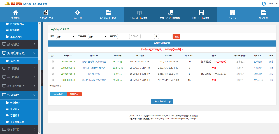This screenshot has width=279, height=134.
Task: Open the member list (17位) document icon
Action: [x=108, y=12]
